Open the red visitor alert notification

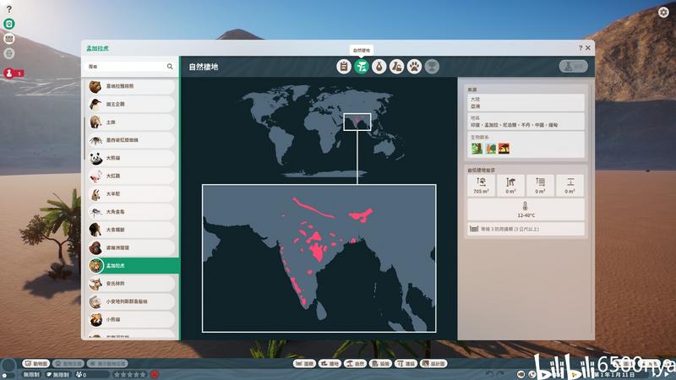(13, 73)
